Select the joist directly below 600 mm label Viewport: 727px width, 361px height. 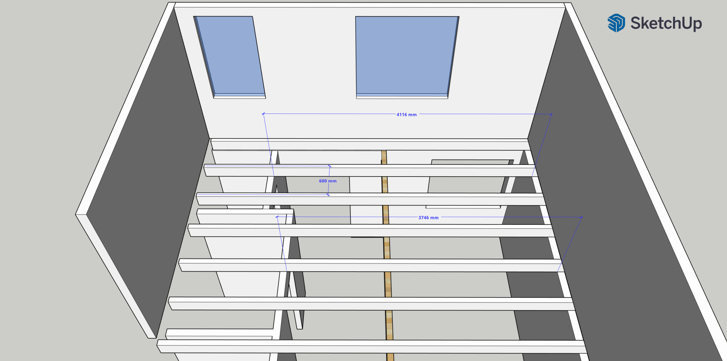pyautogui.click(x=369, y=199)
